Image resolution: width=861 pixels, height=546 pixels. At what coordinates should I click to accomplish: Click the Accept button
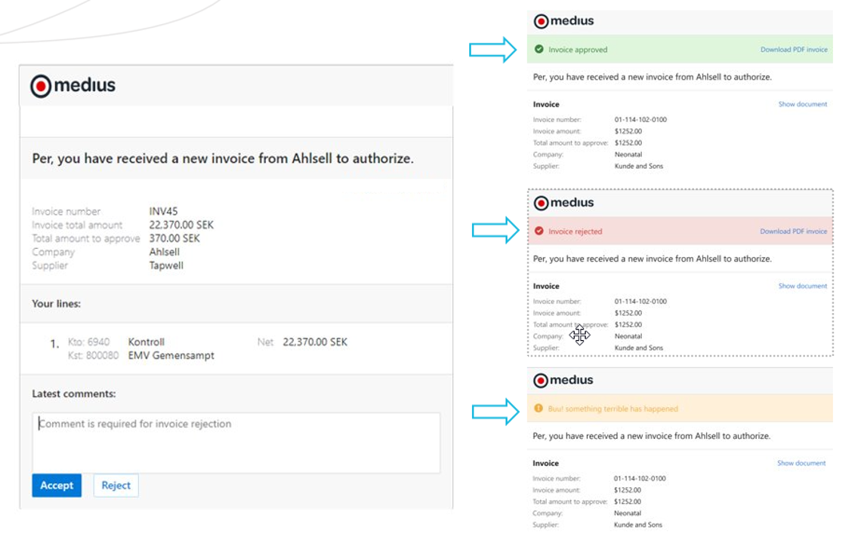click(57, 485)
